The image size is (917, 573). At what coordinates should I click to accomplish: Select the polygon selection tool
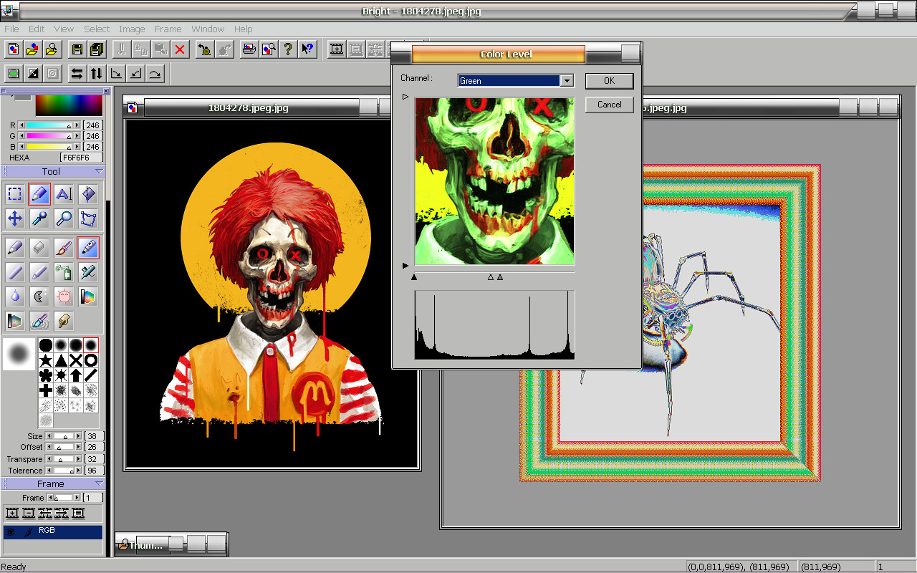point(88,218)
